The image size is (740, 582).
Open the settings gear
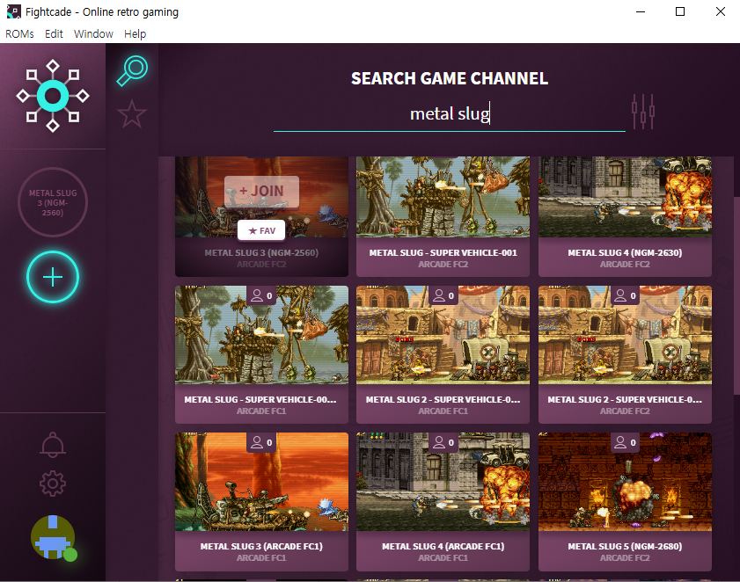pyautogui.click(x=53, y=484)
